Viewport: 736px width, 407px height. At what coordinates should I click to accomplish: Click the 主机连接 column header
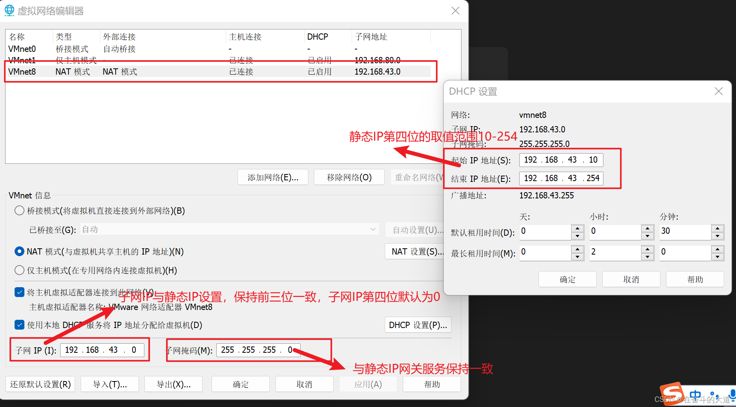pos(265,37)
